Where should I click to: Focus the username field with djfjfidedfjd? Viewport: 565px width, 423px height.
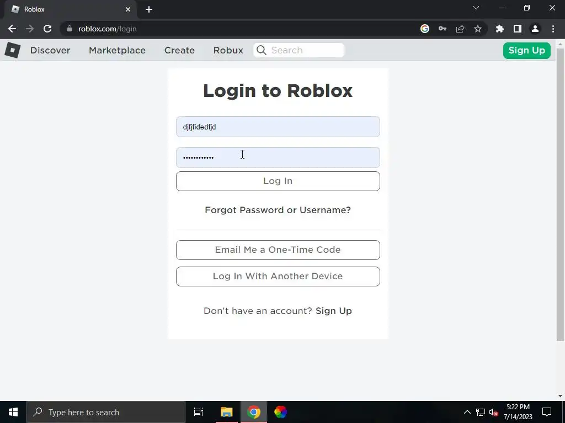(278, 127)
